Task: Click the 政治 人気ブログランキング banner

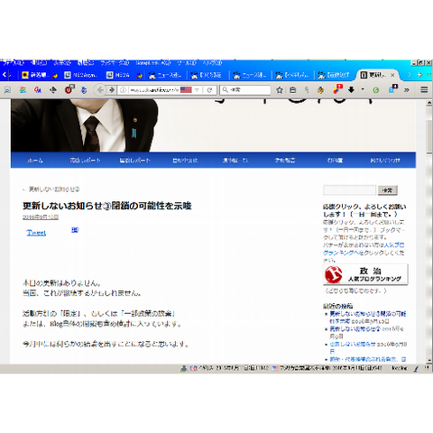Action: coord(365,274)
